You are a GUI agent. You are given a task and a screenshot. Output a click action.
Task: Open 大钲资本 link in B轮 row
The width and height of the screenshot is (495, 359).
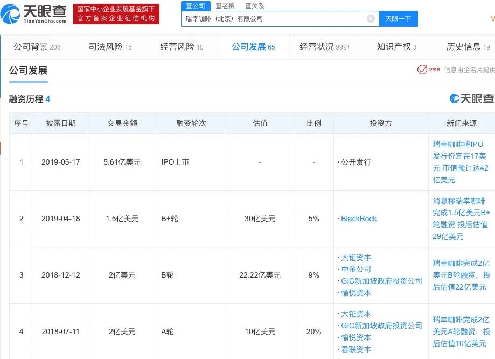[x=356, y=257]
